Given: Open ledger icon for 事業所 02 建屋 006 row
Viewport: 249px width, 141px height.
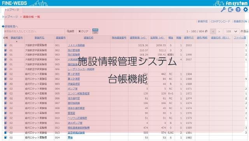Looking at the screenshot, I should [5, 98].
